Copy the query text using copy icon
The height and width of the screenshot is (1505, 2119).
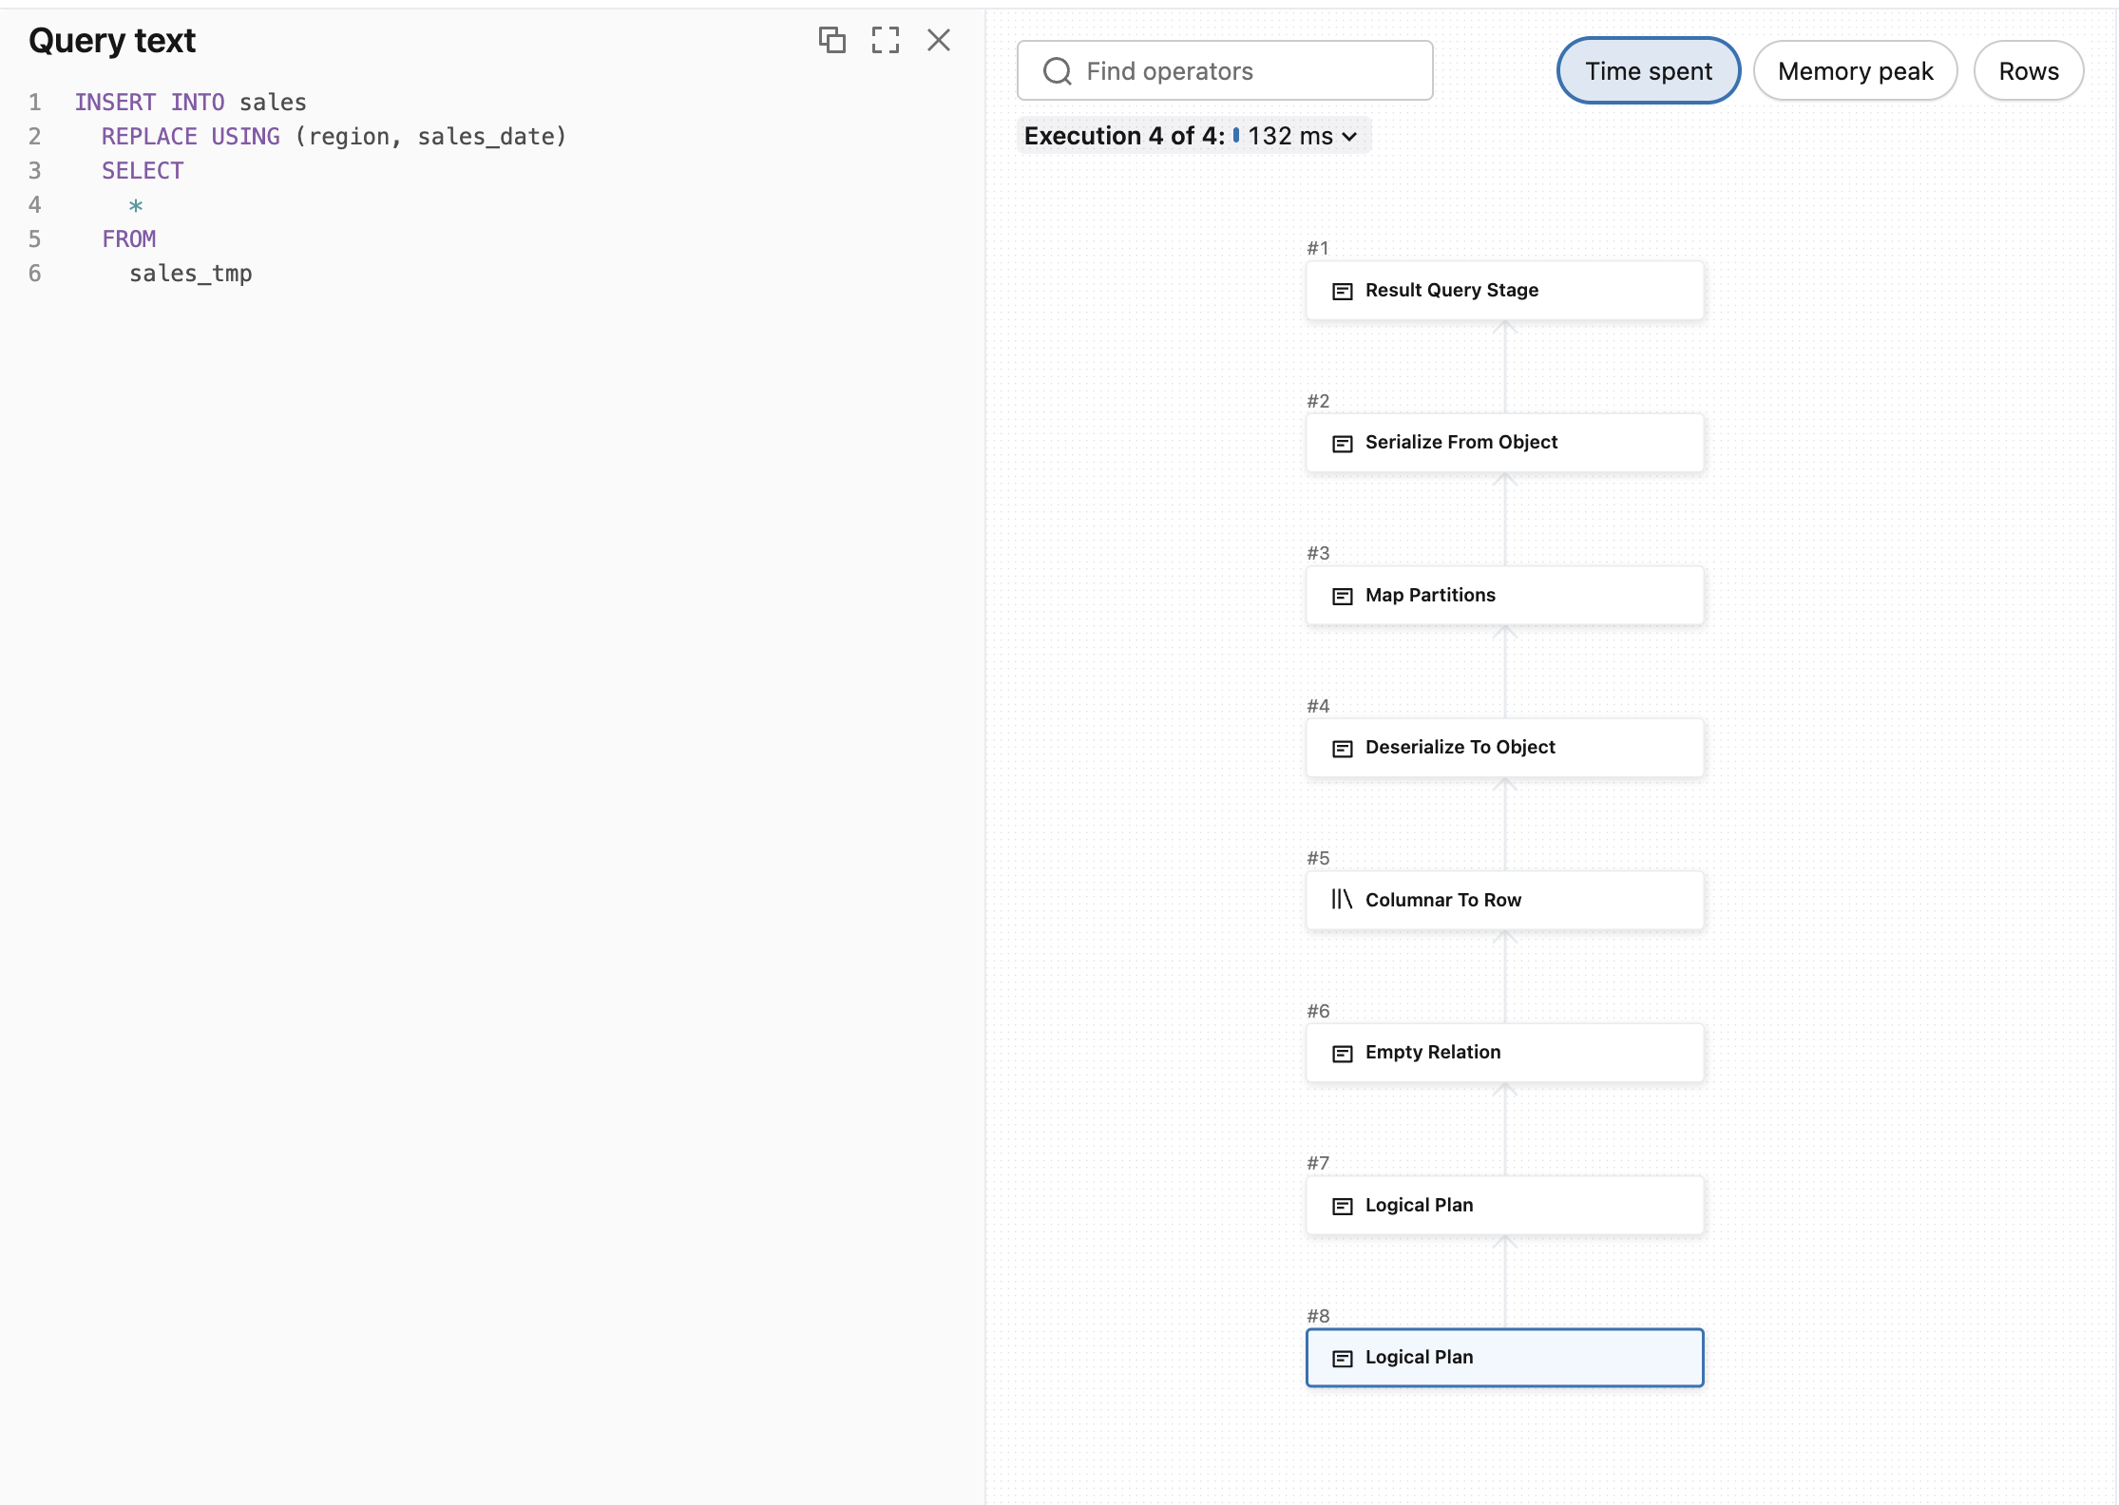pyautogui.click(x=831, y=40)
